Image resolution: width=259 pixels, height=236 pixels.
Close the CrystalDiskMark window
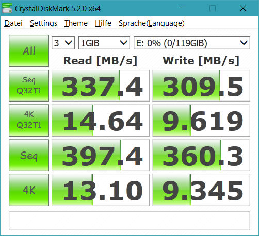pos(243,8)
